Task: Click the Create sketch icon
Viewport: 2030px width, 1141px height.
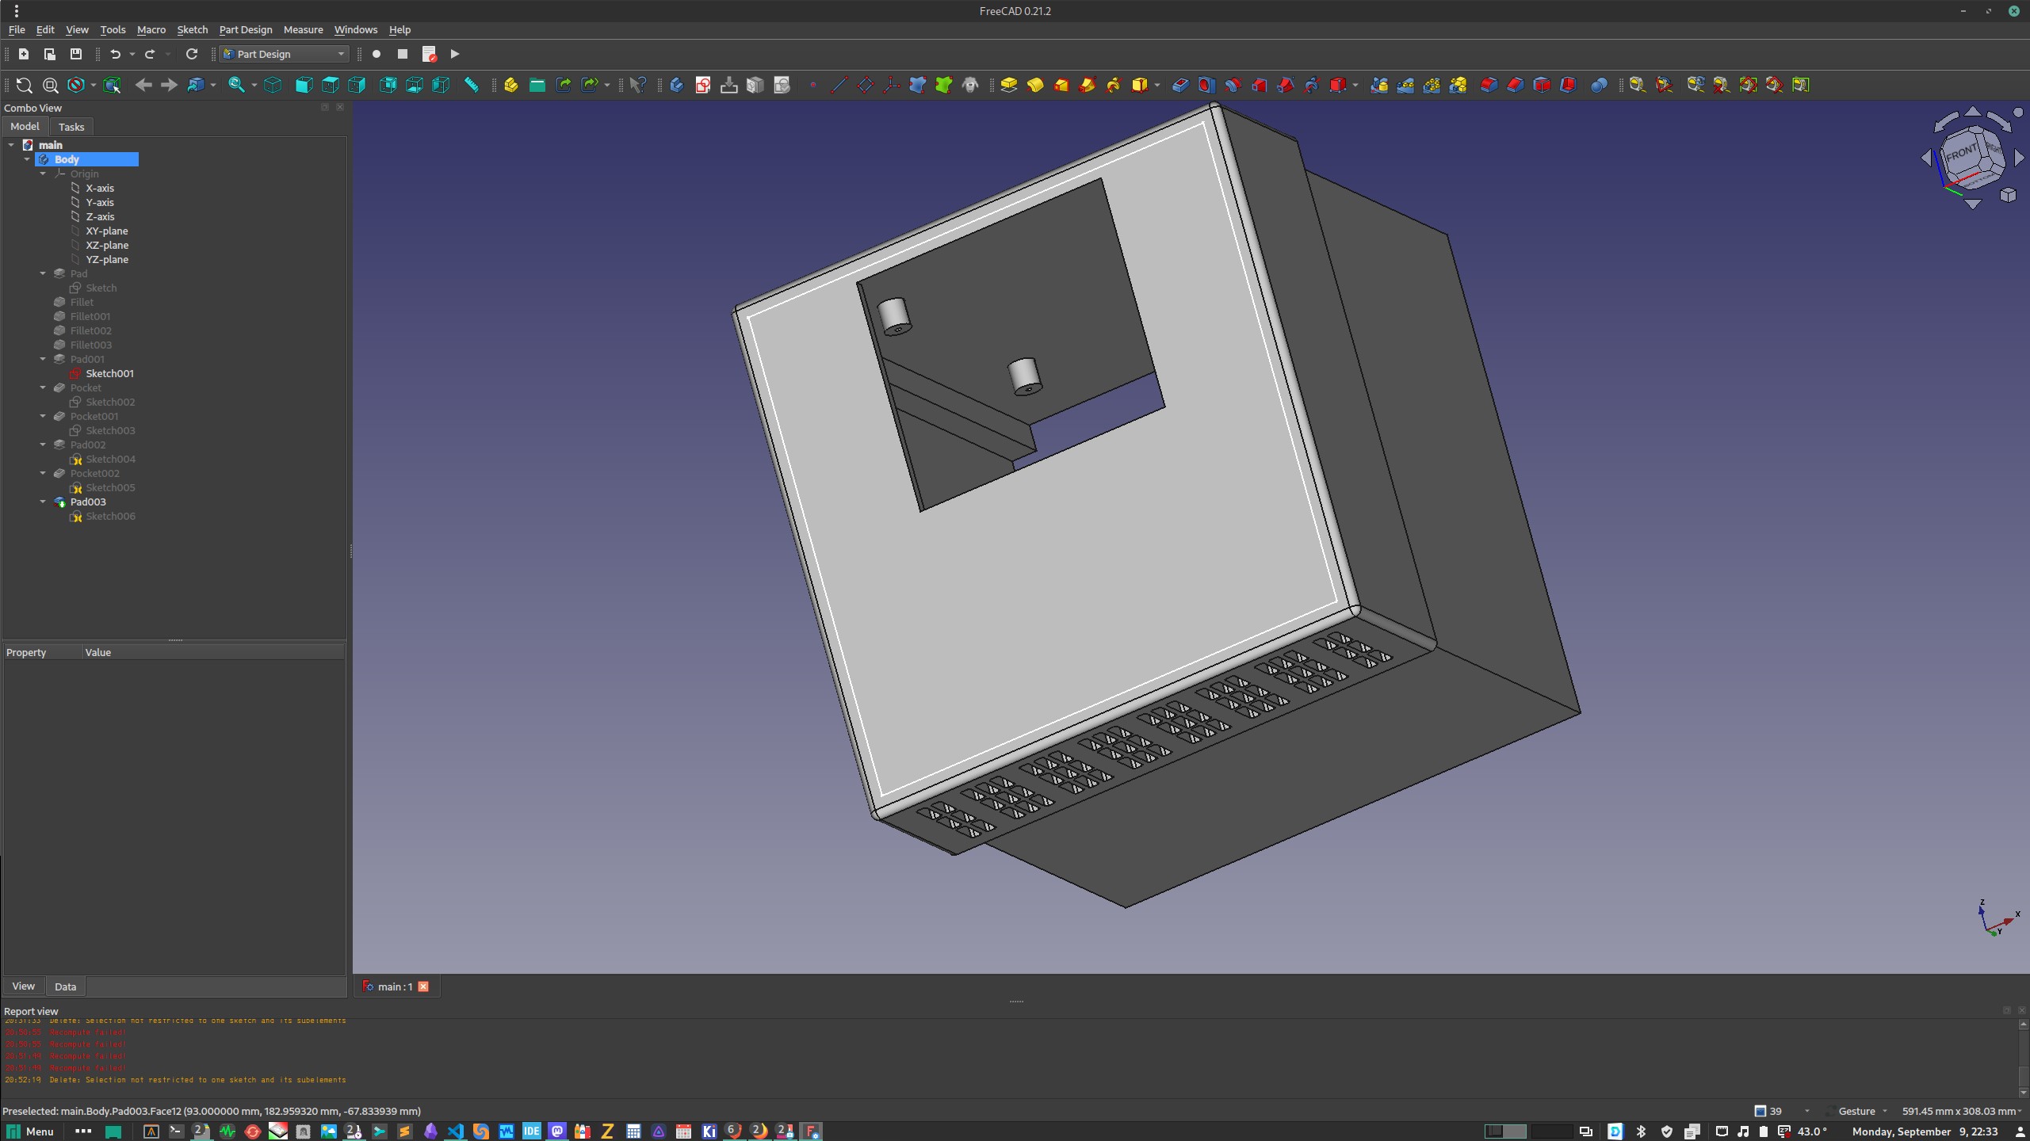Action: [702, 85]
